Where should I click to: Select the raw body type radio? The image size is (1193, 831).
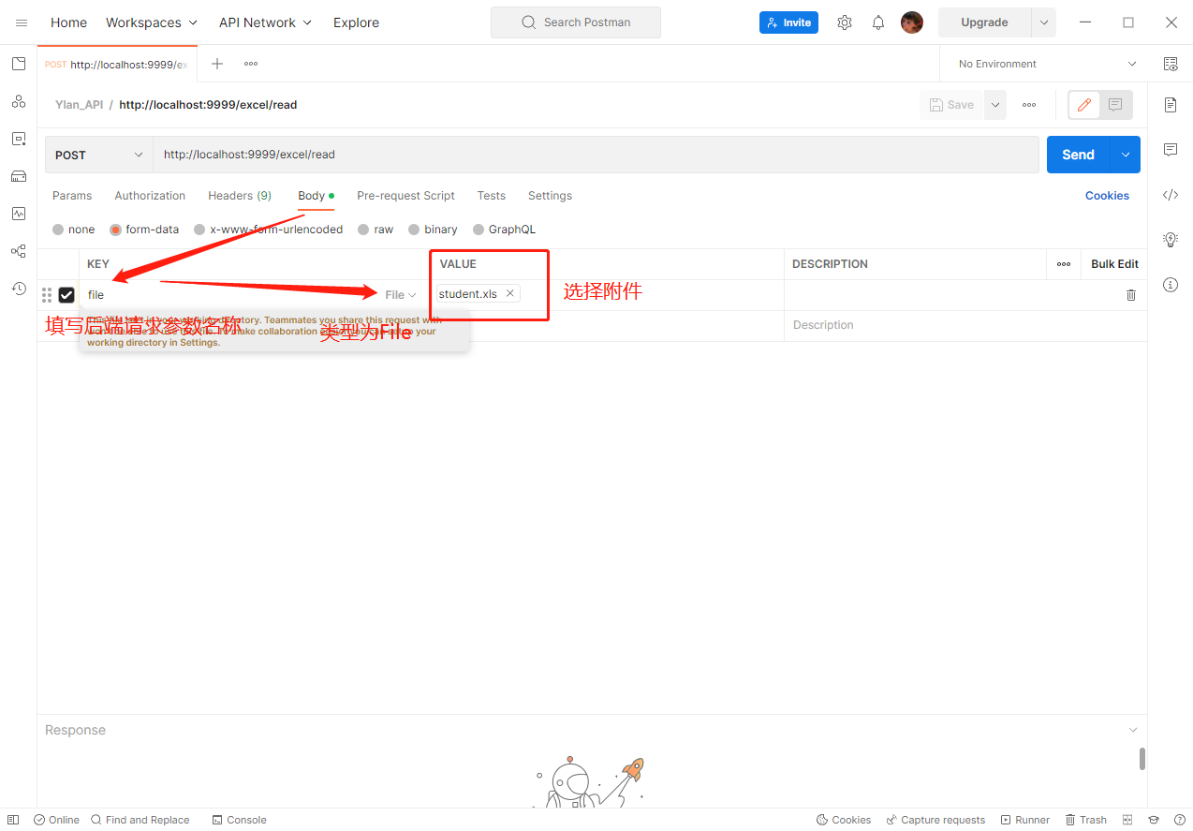[x=364, y=230]
